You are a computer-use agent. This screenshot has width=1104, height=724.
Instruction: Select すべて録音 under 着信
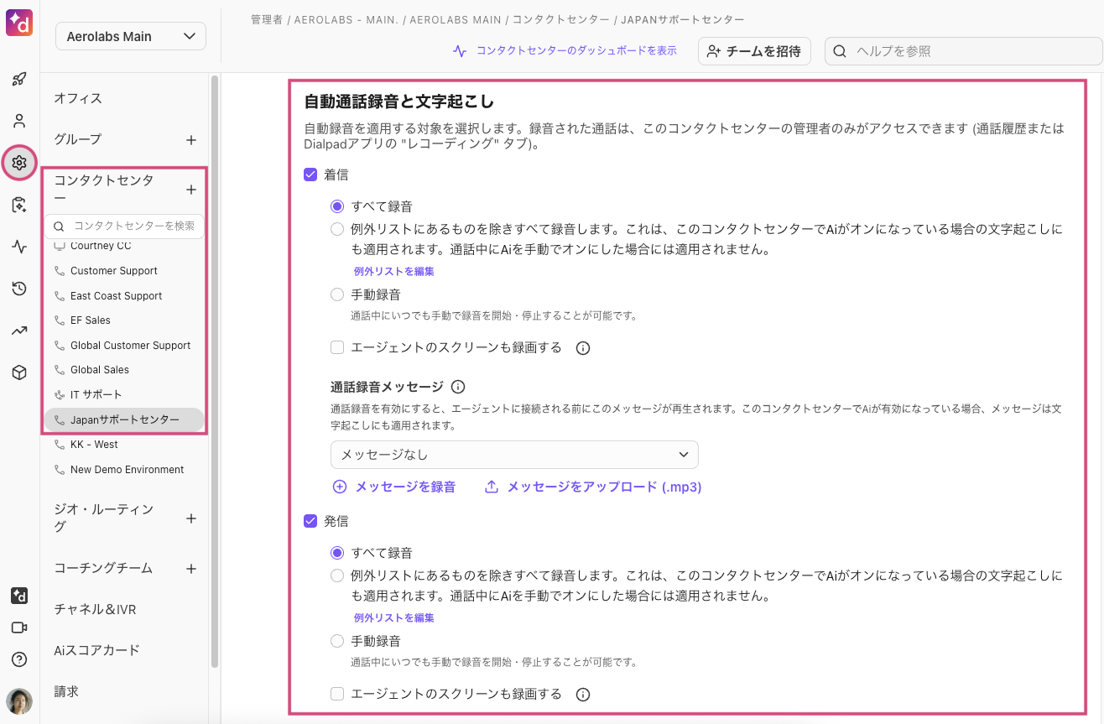pyautogui.click(x=337, y=206)
